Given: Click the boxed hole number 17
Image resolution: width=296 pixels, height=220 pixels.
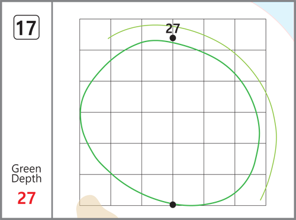Looking at the screenshot, I should click(x=27, y=27).
